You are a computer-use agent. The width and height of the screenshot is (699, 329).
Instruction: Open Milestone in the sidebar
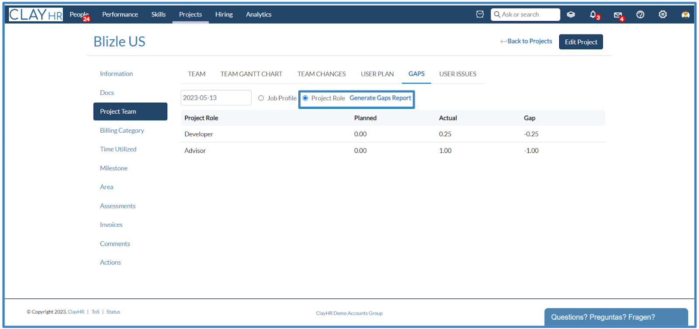[114, 168]
